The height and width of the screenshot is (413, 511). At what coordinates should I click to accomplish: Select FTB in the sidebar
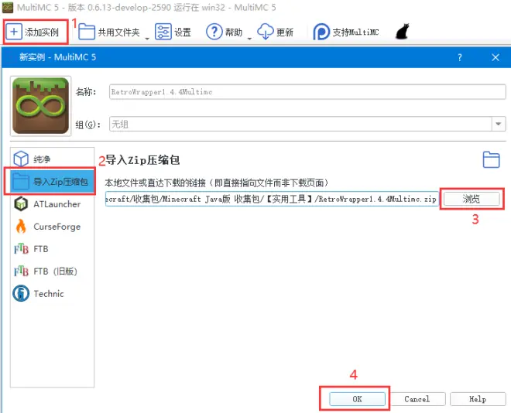[52, 249]
